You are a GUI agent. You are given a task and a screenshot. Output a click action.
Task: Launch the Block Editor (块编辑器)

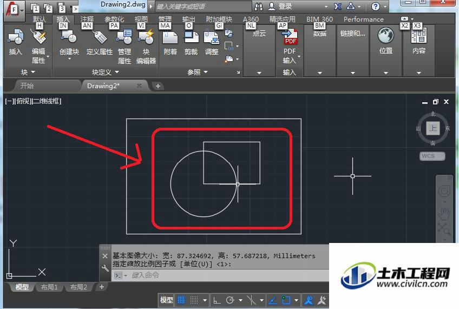[146, 37]
